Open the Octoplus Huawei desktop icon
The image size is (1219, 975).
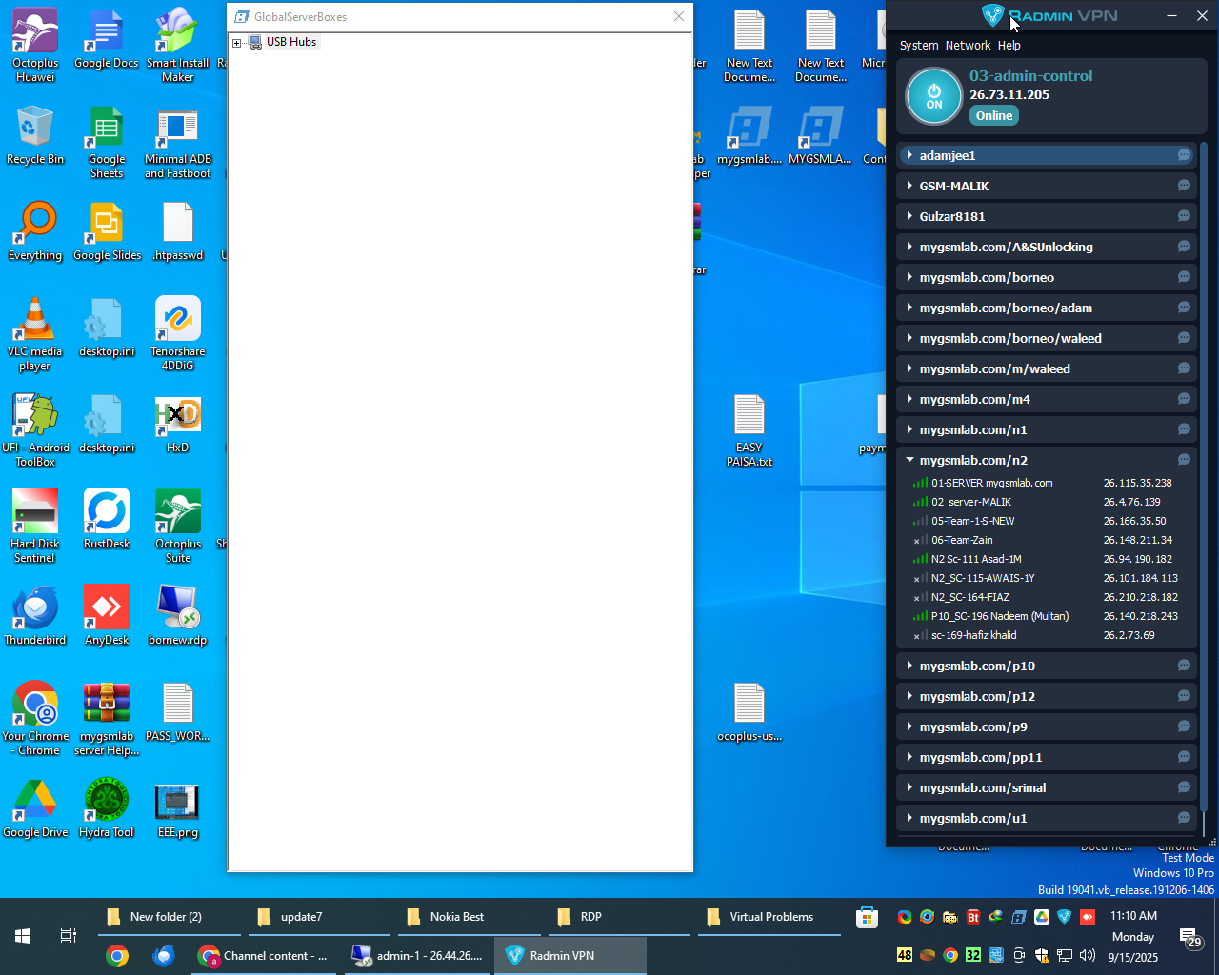pos(35,46)
